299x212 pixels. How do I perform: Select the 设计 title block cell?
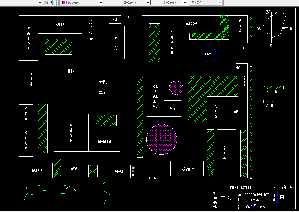[x=215, y=193]
